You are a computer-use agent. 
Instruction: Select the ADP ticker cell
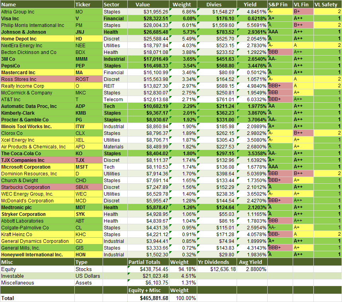click(x=89, y=106)
